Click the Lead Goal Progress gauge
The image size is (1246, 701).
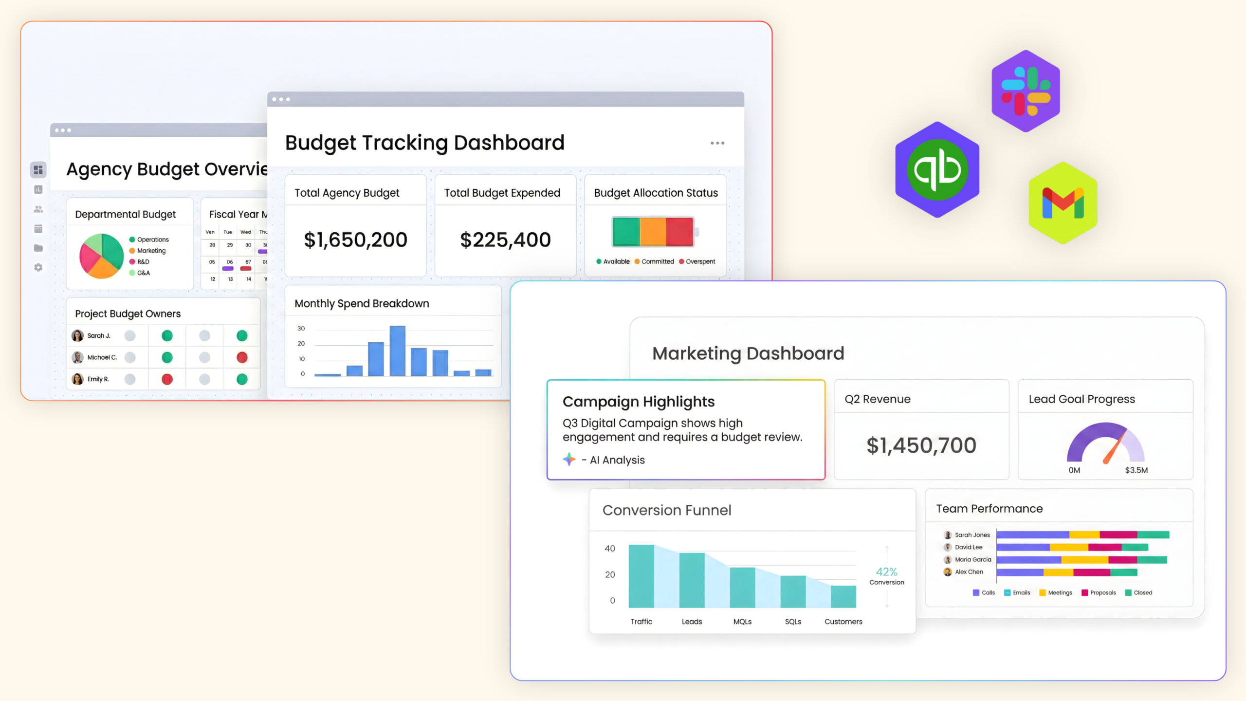click(1105, 443)
